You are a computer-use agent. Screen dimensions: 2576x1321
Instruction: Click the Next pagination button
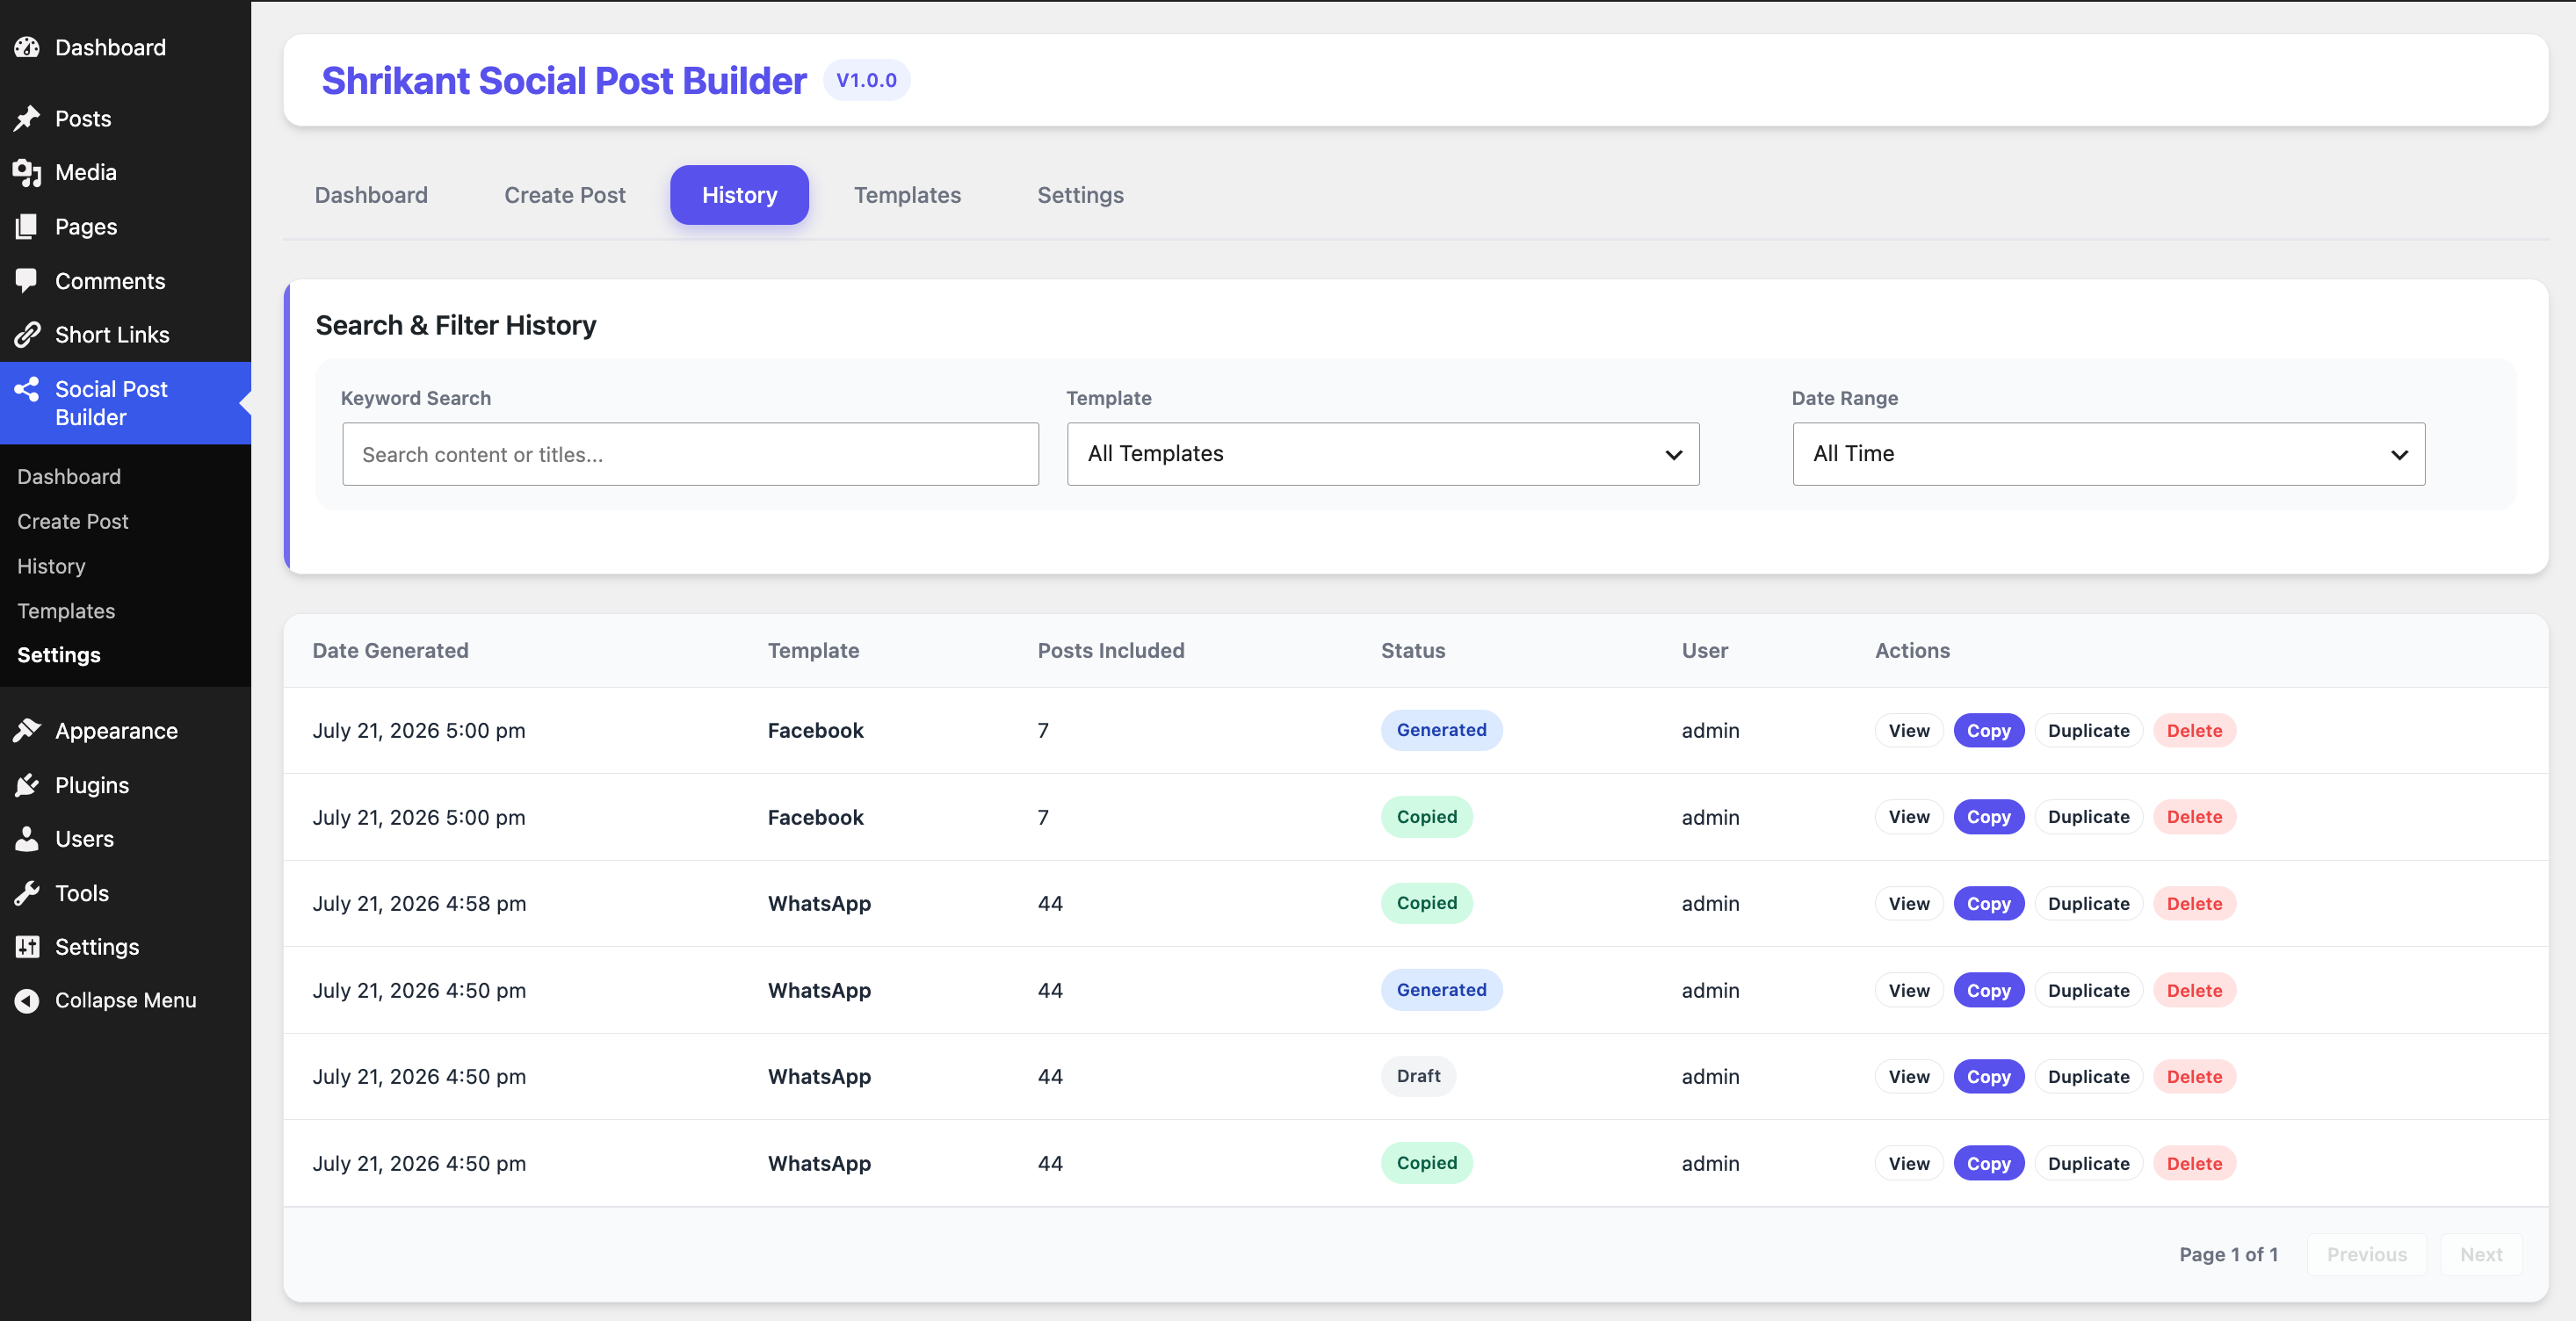[x=2481, y=1254]
